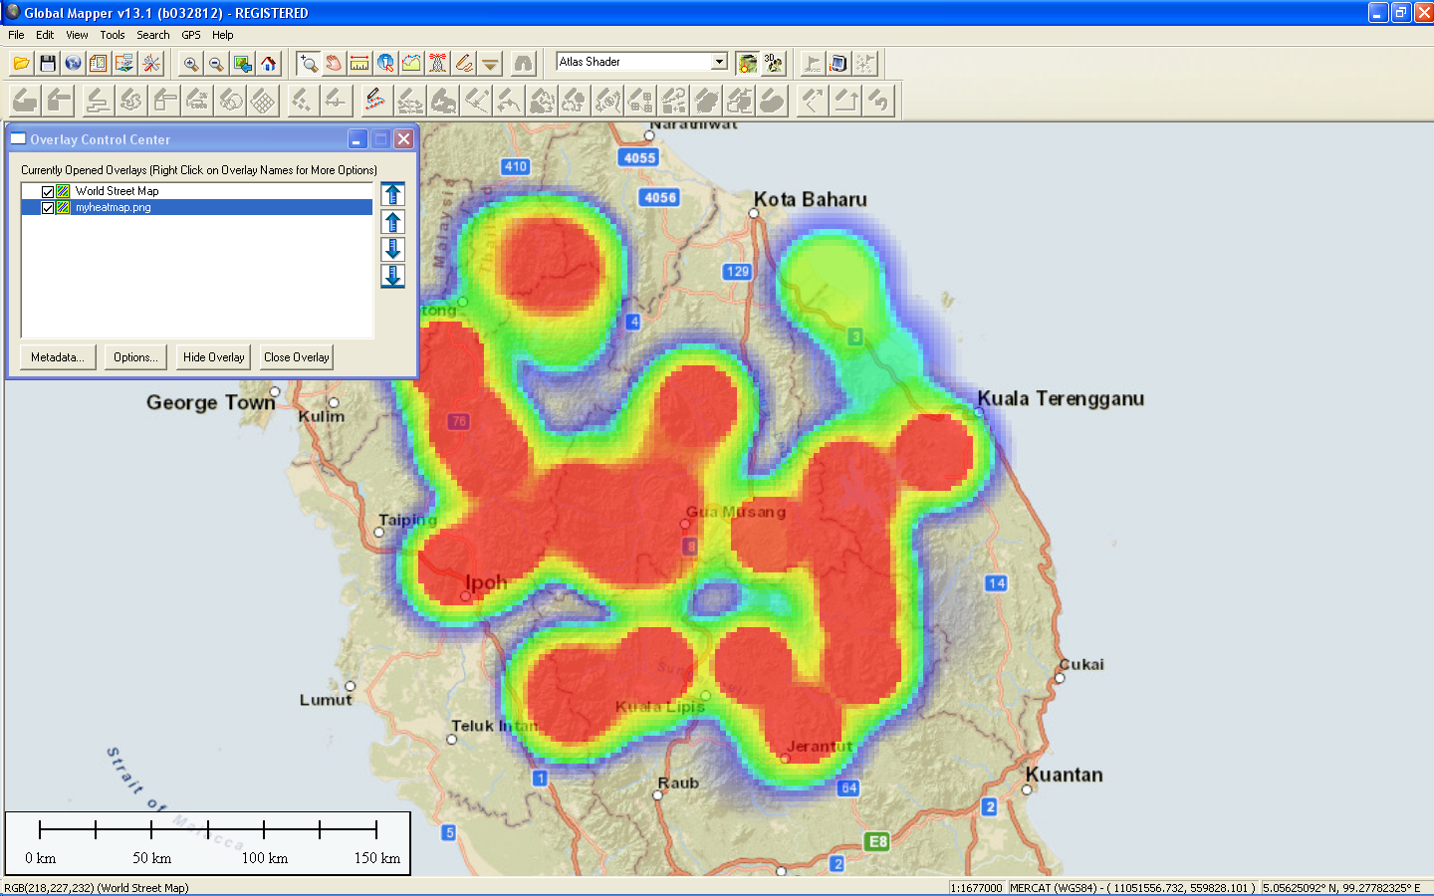Click the Hide Overlay button
This screenshot has width=1434, height=896.
[212, 356]
